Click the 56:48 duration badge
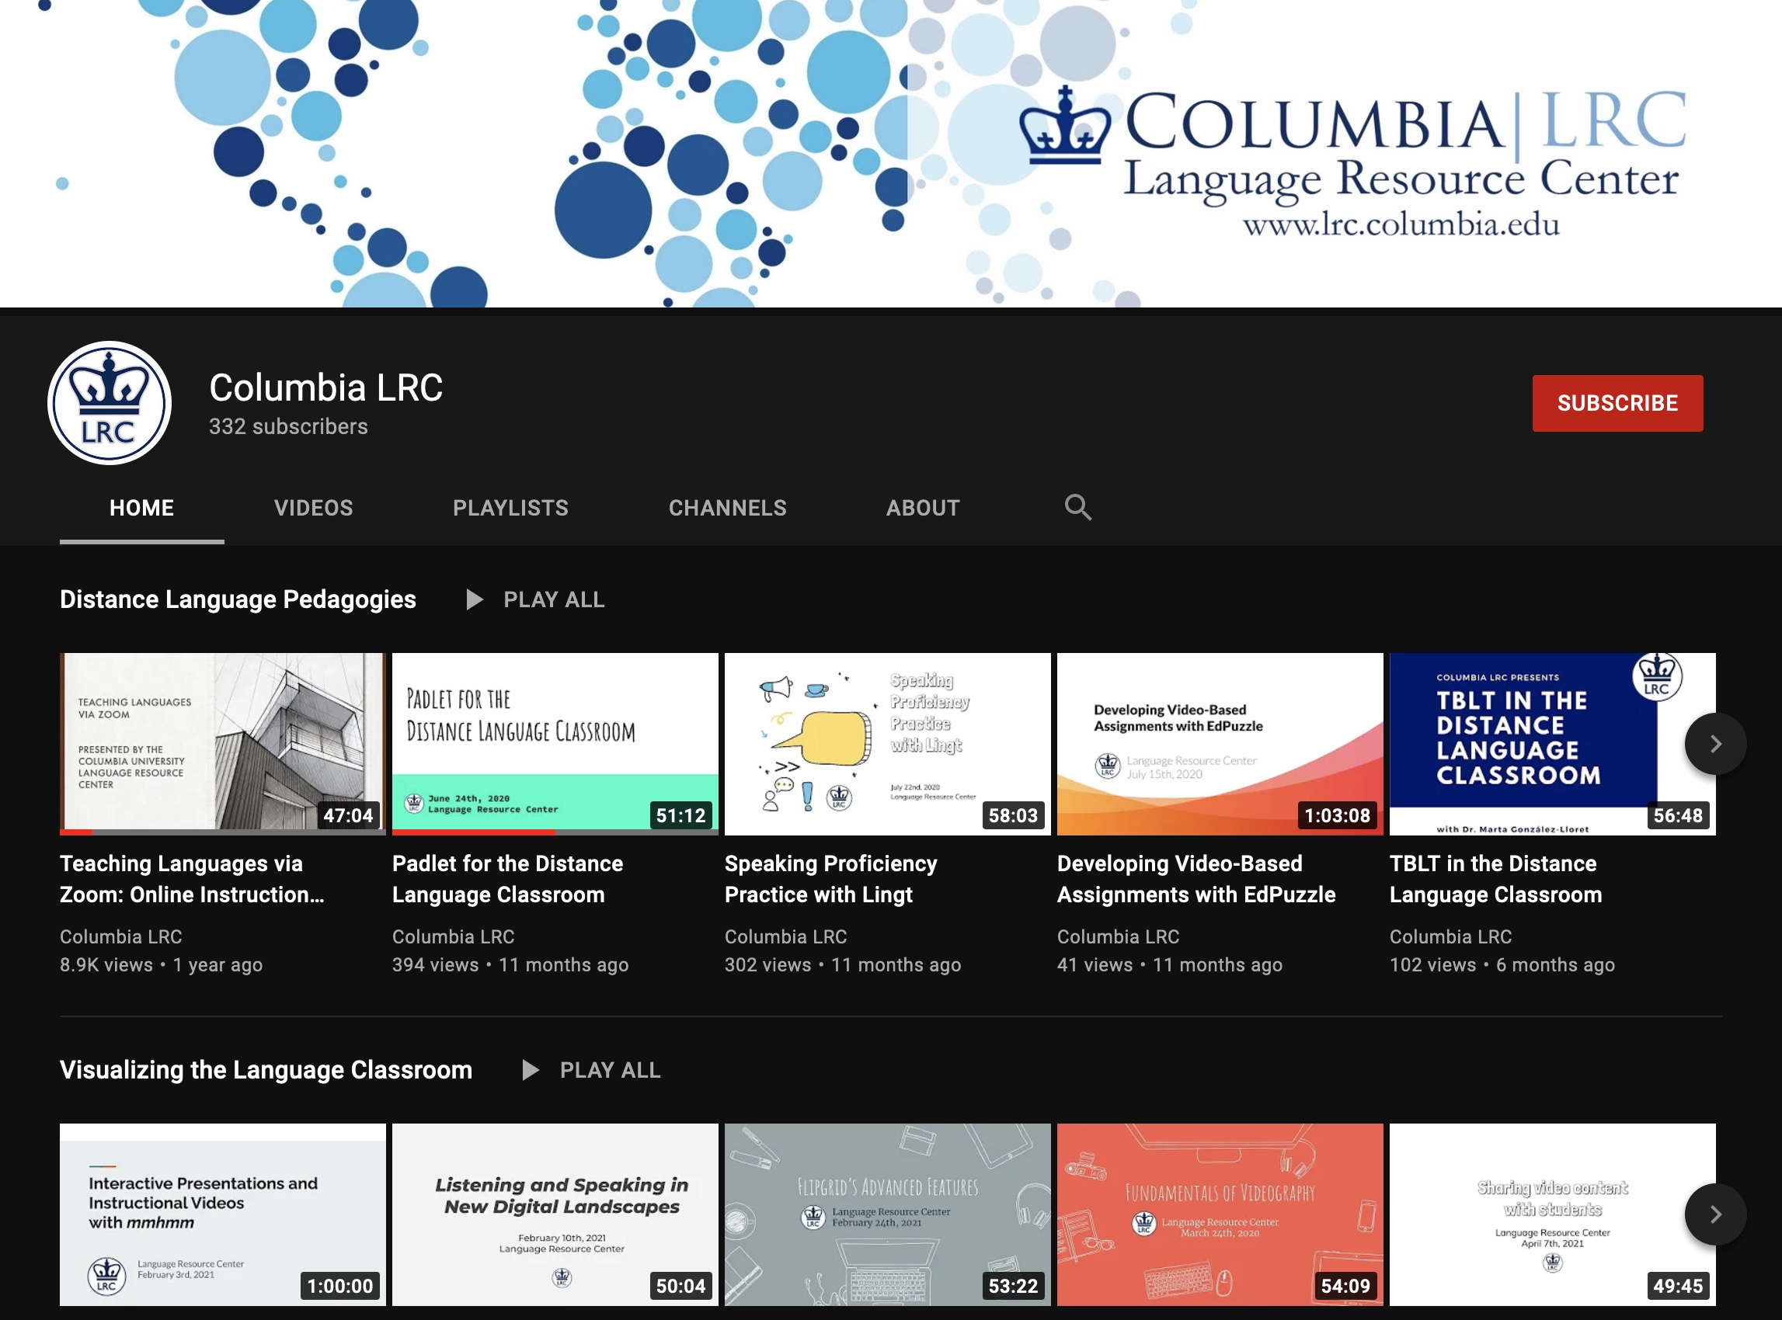Screen dimensions: 1782x1320 pyautogui.click(x=1678, y=816)
